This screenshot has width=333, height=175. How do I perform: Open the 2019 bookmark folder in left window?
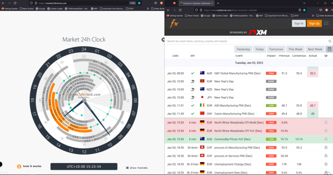tap(130, 9)
